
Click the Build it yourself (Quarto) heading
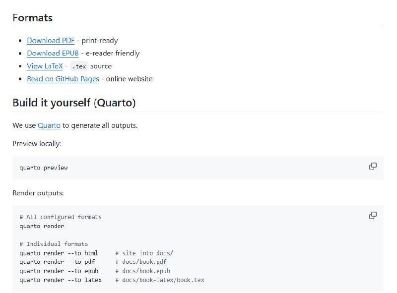[x=74, y=103]
